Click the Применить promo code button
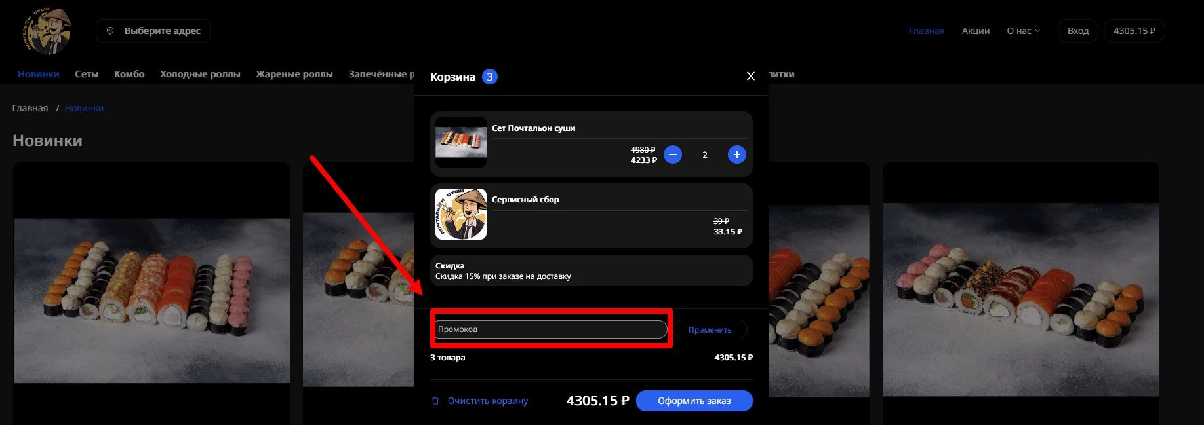This screenshot has height=425, width=1204. 710,329
